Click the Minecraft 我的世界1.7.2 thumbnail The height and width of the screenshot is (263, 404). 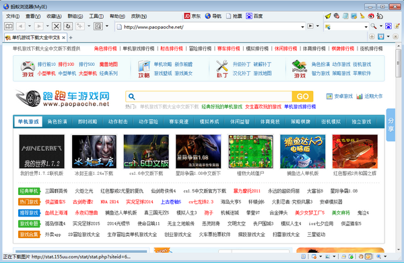[x=42, y=151]
